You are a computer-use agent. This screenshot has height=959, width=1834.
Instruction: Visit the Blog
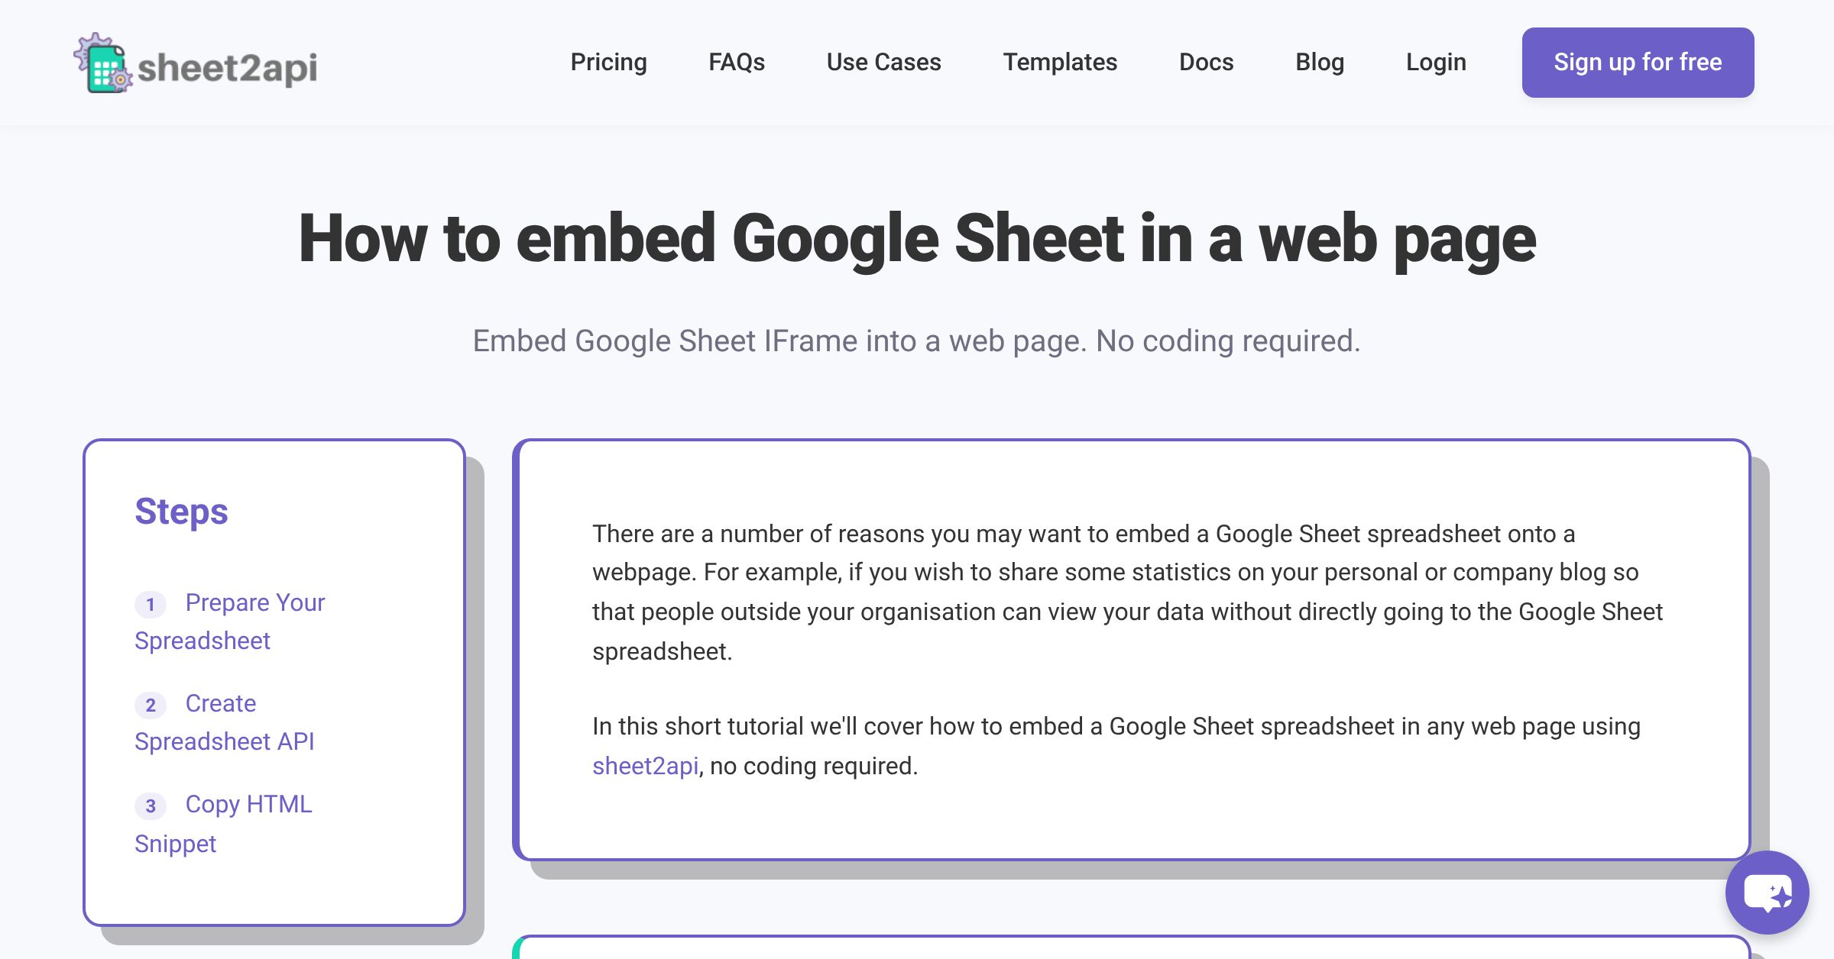pyautogui.click(x=1319, y=62)
